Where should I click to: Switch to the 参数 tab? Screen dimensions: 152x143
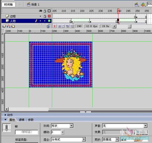click(31, 120)
